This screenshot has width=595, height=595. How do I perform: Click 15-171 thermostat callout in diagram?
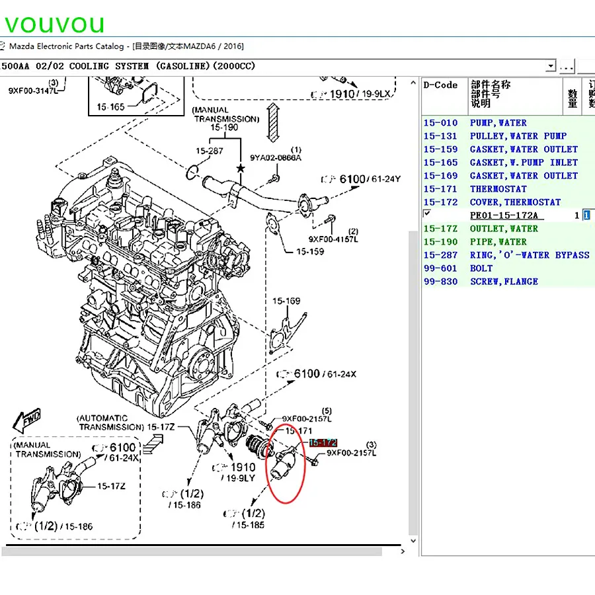click(x=299, y=431)
